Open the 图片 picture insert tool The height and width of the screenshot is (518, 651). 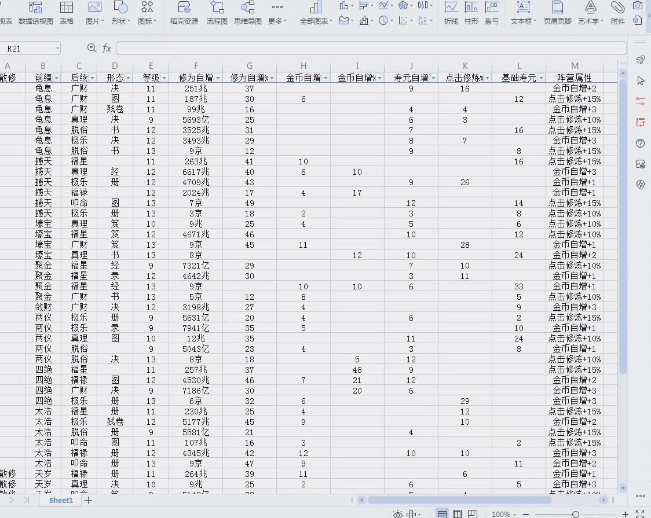(x=94, y=13)
